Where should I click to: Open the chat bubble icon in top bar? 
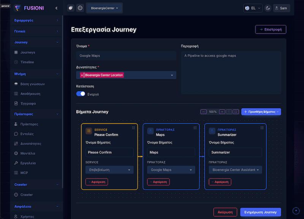point(71,8)
